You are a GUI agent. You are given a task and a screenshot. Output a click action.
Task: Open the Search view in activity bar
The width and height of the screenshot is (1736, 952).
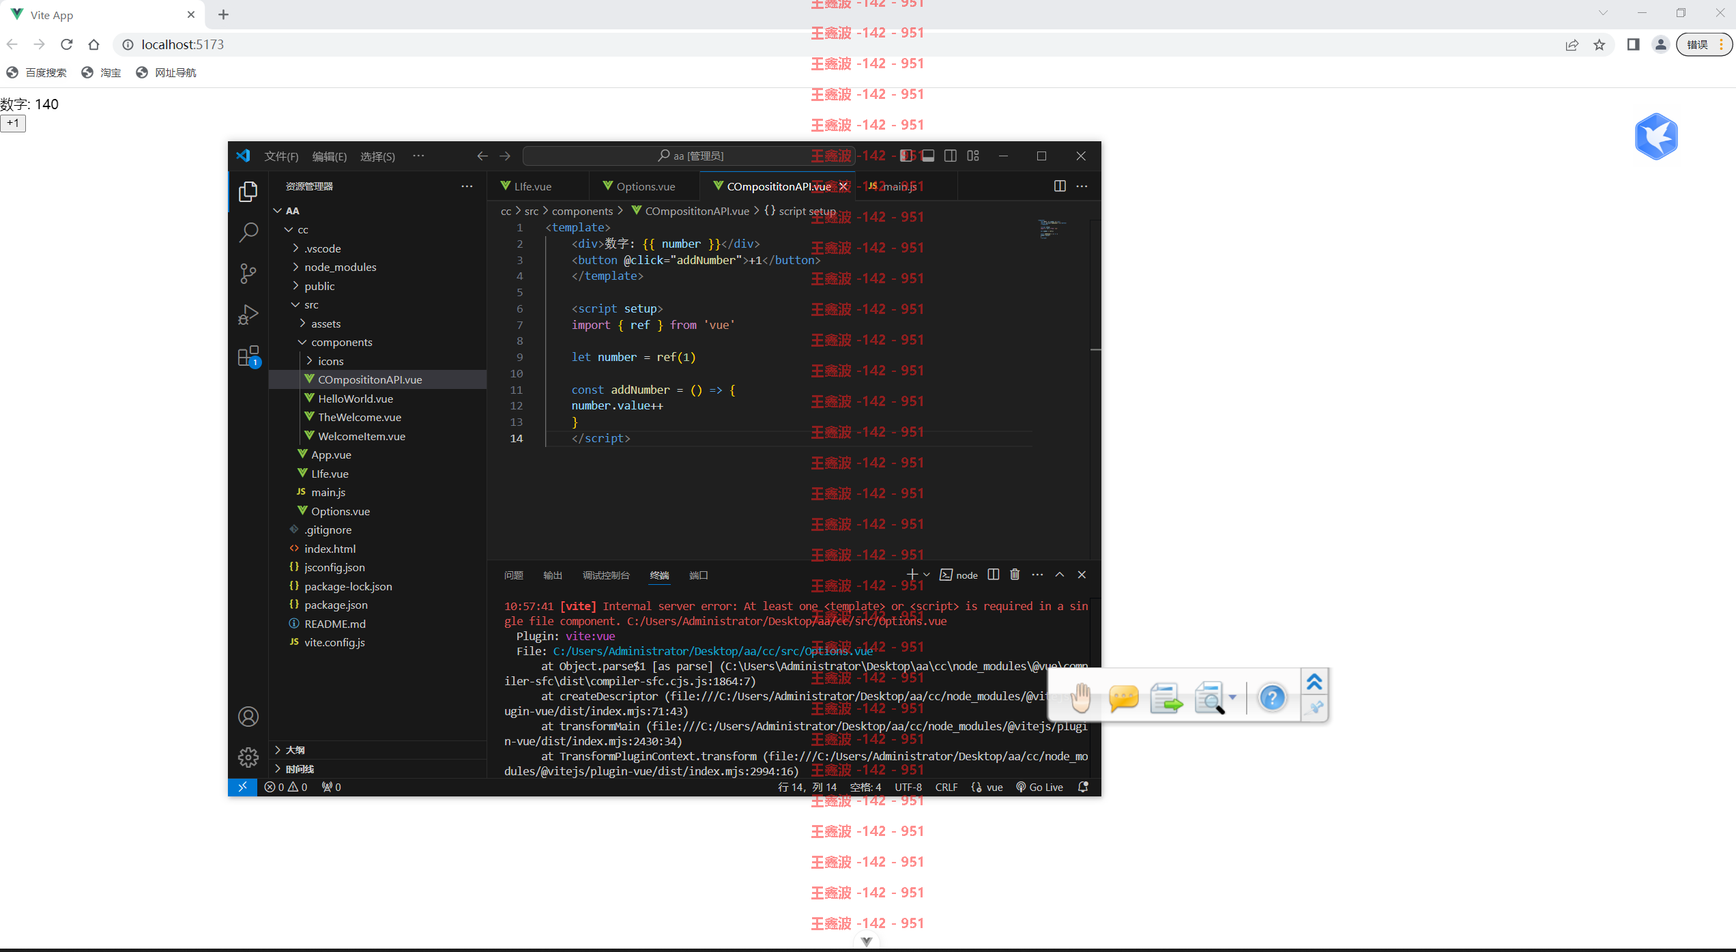coord(248,233)
